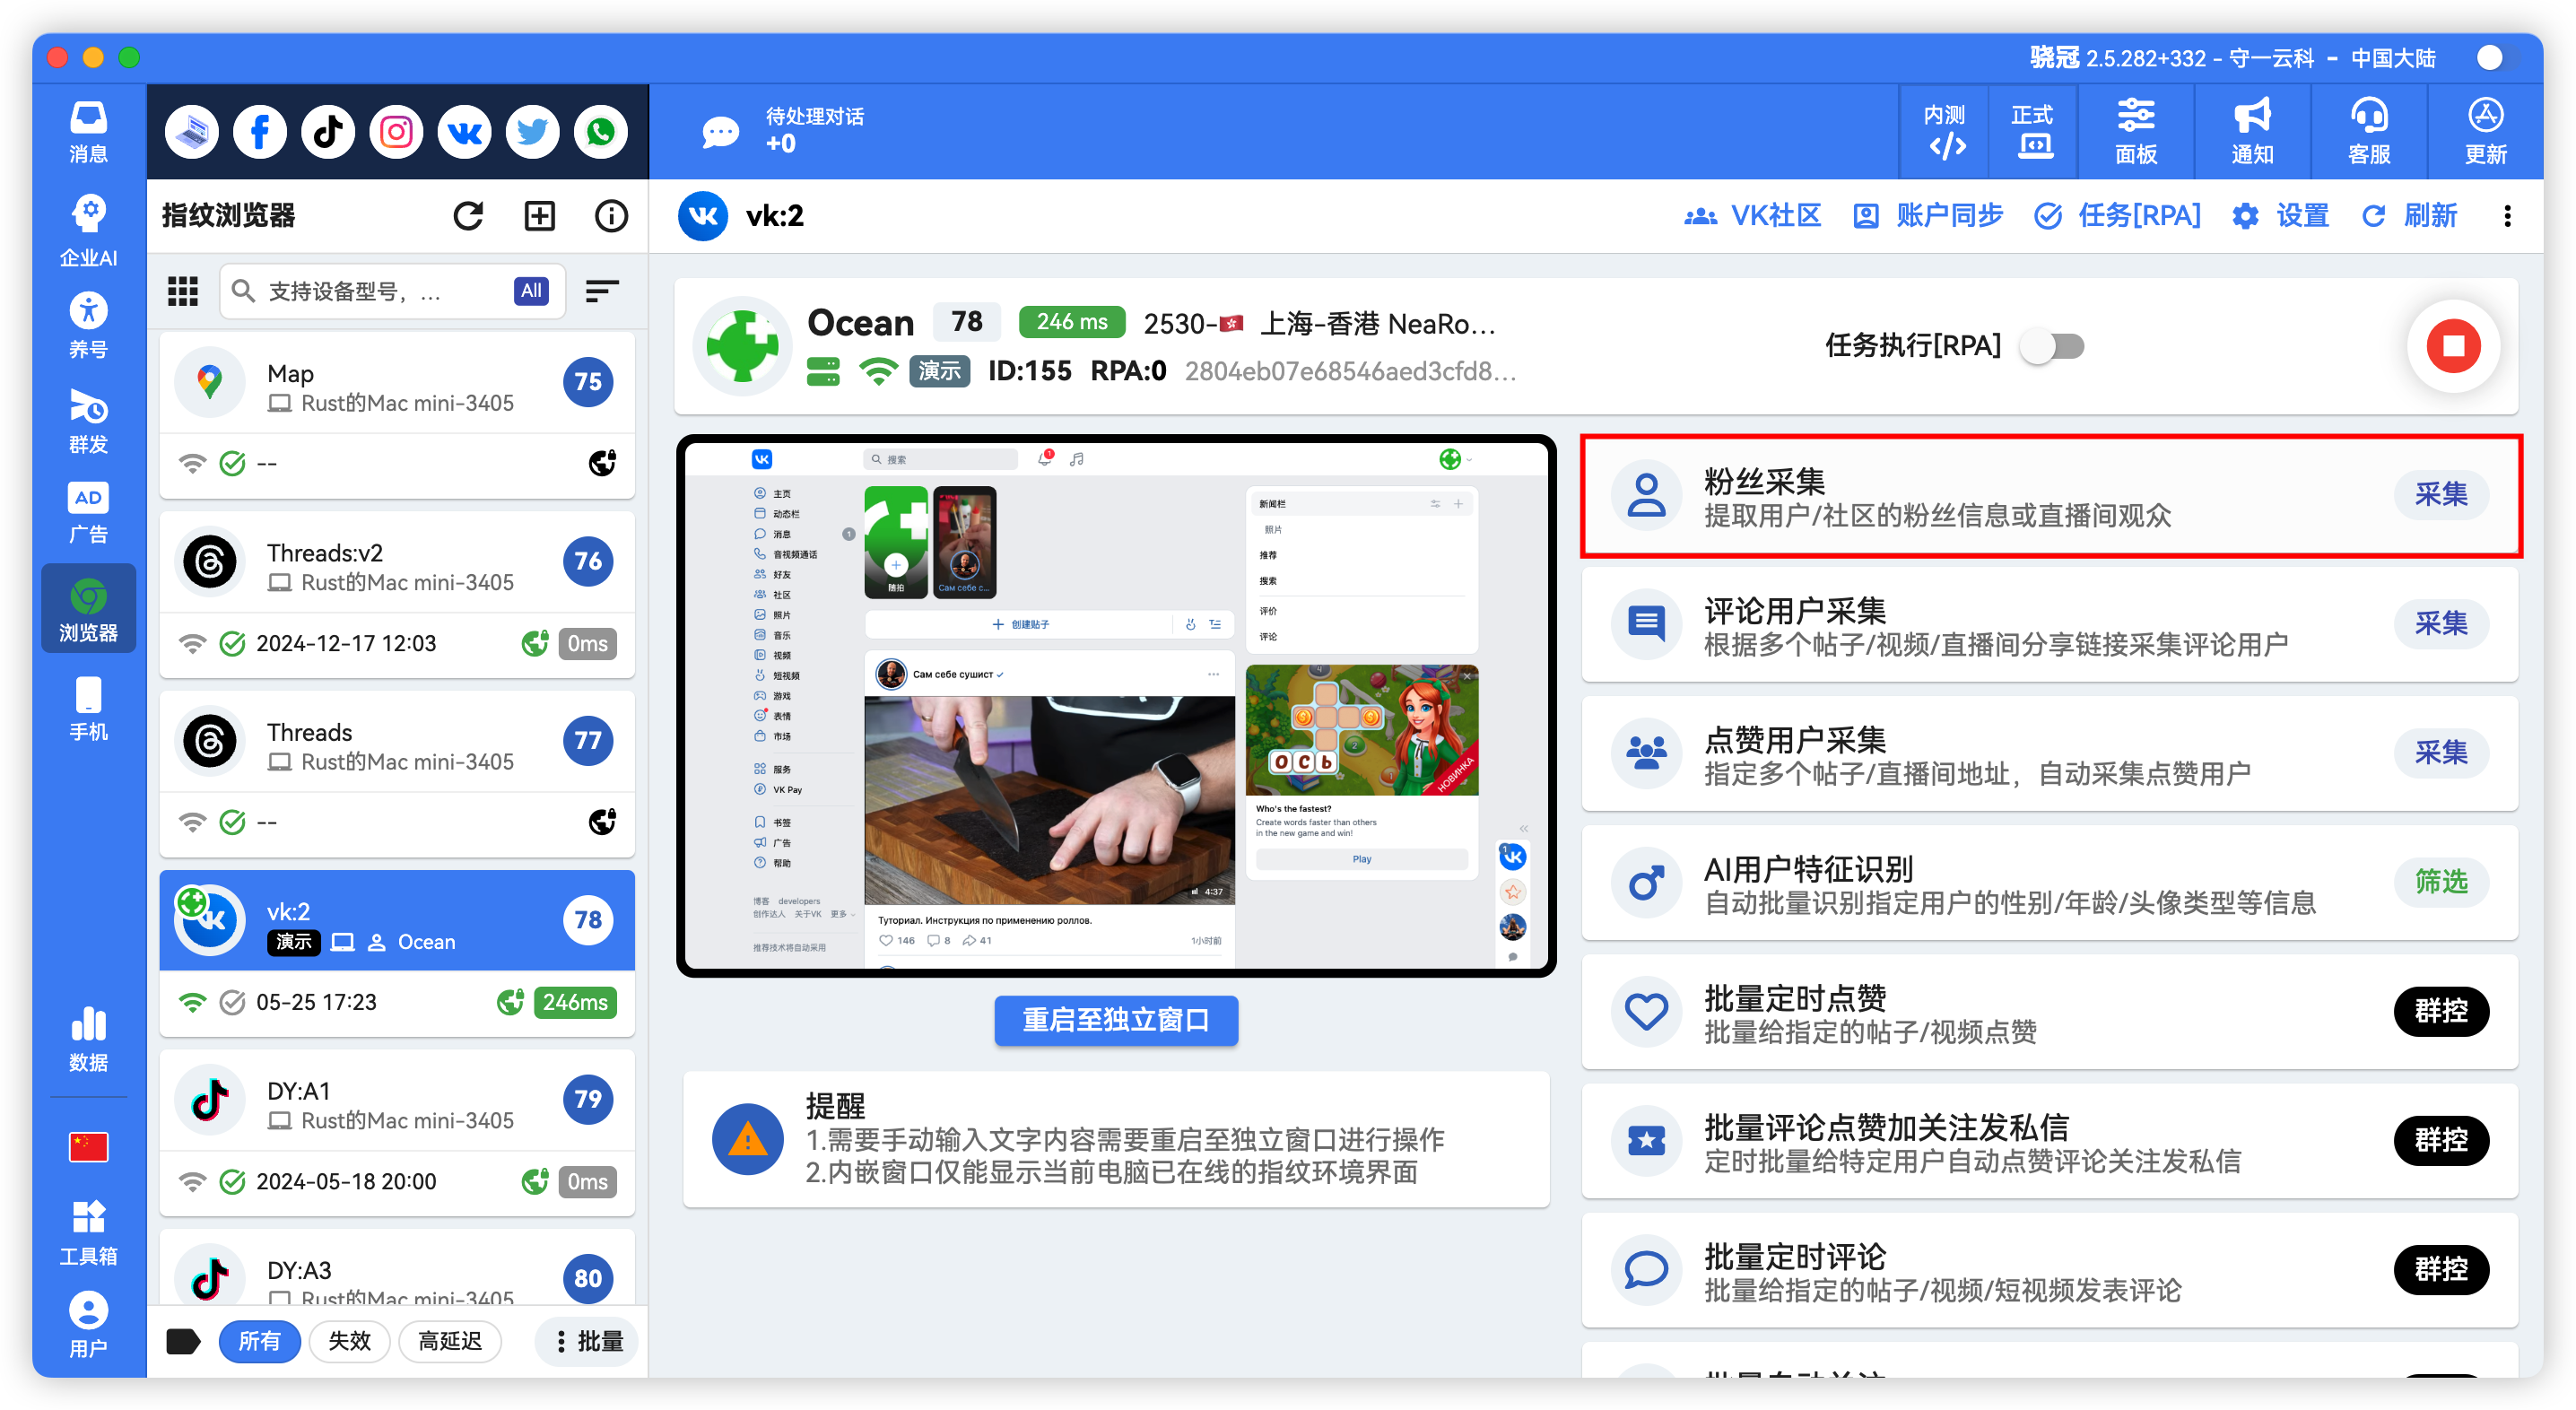Open the 面板 panel from the top toolbar
Viewport: 2576px width, 1410px height.
tap(2135, 131)
